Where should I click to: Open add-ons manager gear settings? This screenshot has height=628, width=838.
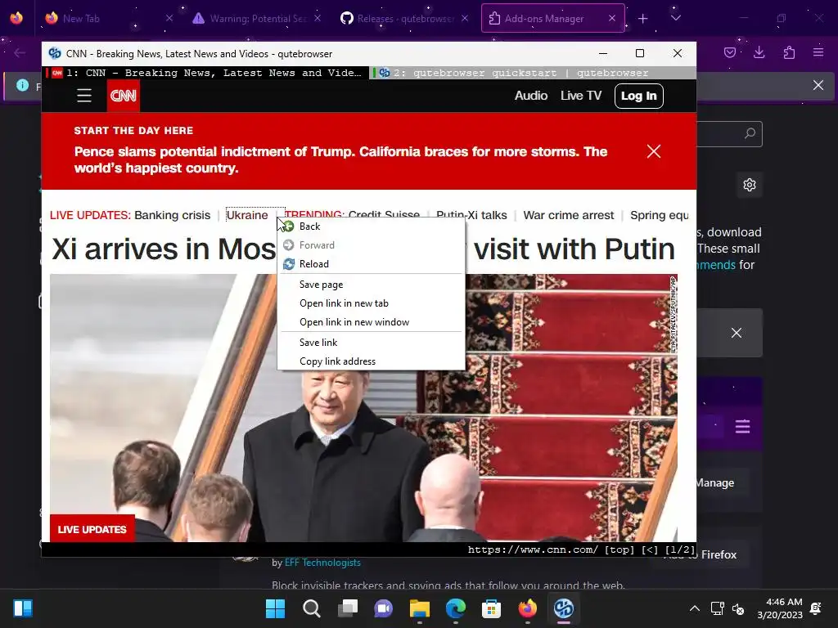click(x=750, y=185)
